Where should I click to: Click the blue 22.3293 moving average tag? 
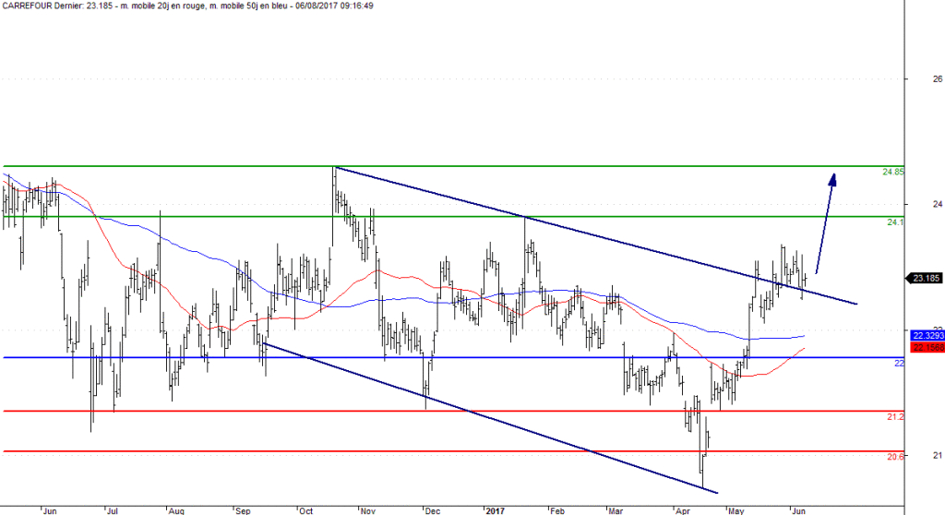(x=927, y=335)
